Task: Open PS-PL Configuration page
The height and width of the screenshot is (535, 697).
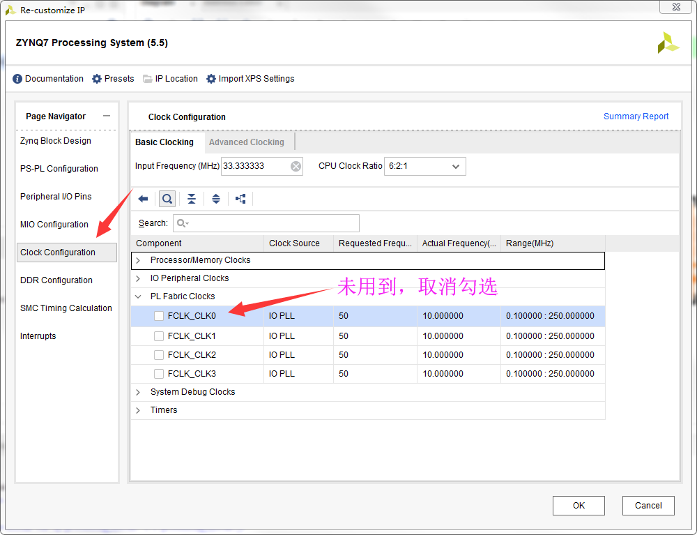Action: click(x=59, y=169)
